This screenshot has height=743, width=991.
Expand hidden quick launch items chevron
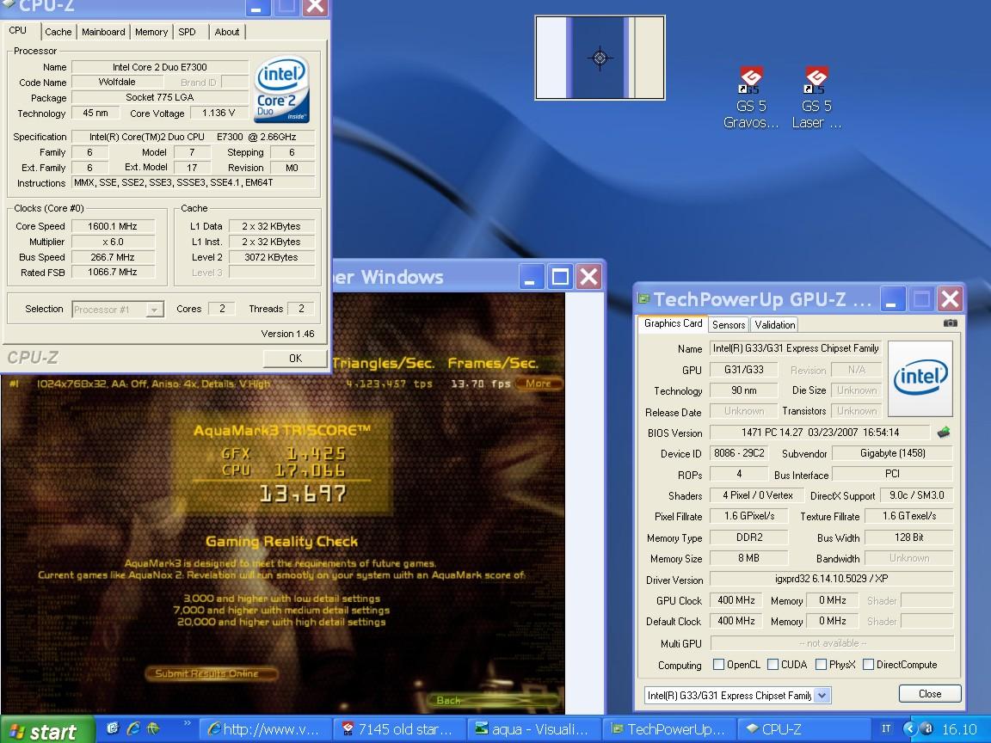[x=187, y=723]
